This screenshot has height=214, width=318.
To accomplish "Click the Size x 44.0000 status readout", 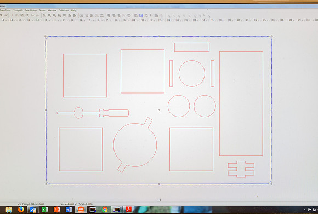I will tap(76, 204).
